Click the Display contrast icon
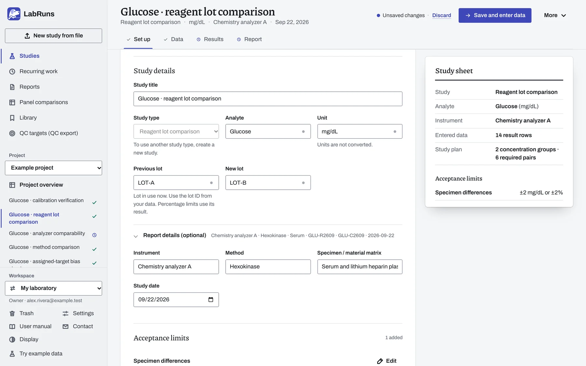586x366 pixels. [x=12, y=340]
